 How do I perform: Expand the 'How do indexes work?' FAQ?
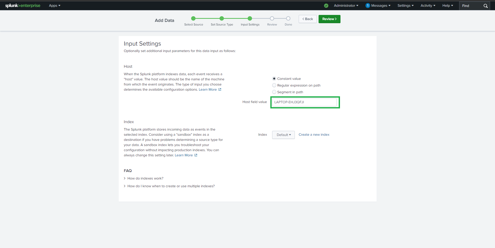click(145, 178)
